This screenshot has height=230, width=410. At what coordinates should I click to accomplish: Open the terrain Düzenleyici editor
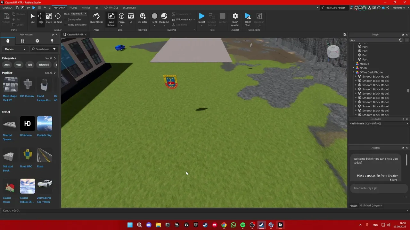tap(96, 18)
